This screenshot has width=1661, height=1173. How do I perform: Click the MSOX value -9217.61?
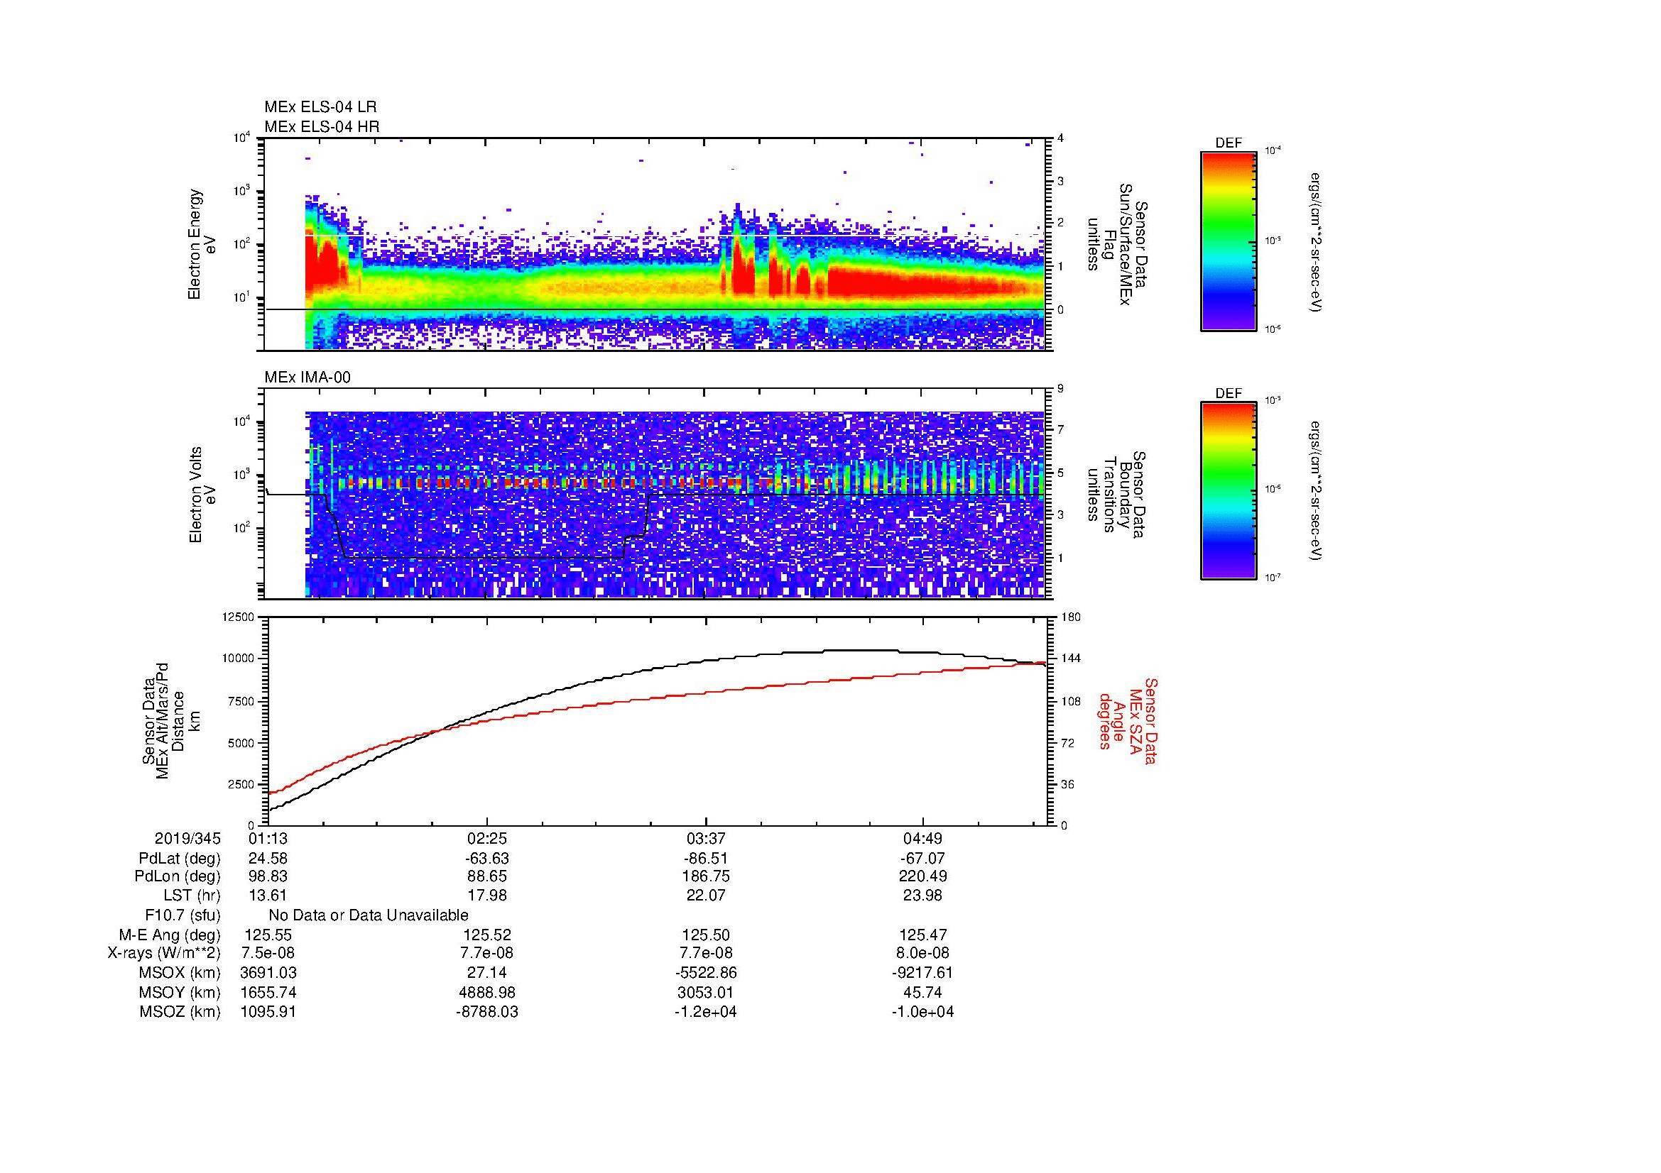pos(922,973)
